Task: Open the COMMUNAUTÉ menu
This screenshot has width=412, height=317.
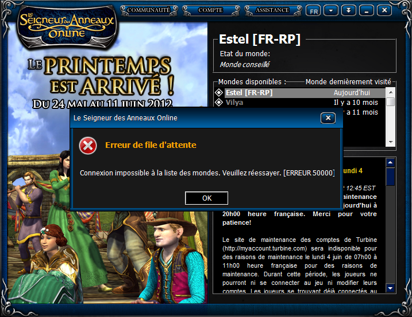Action: click(x=149, y=10)
